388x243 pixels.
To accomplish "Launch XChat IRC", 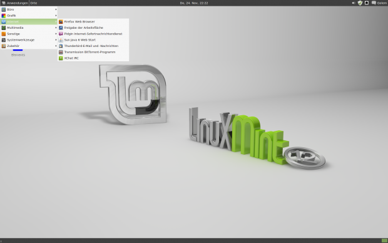I will [x=93, y=58].
